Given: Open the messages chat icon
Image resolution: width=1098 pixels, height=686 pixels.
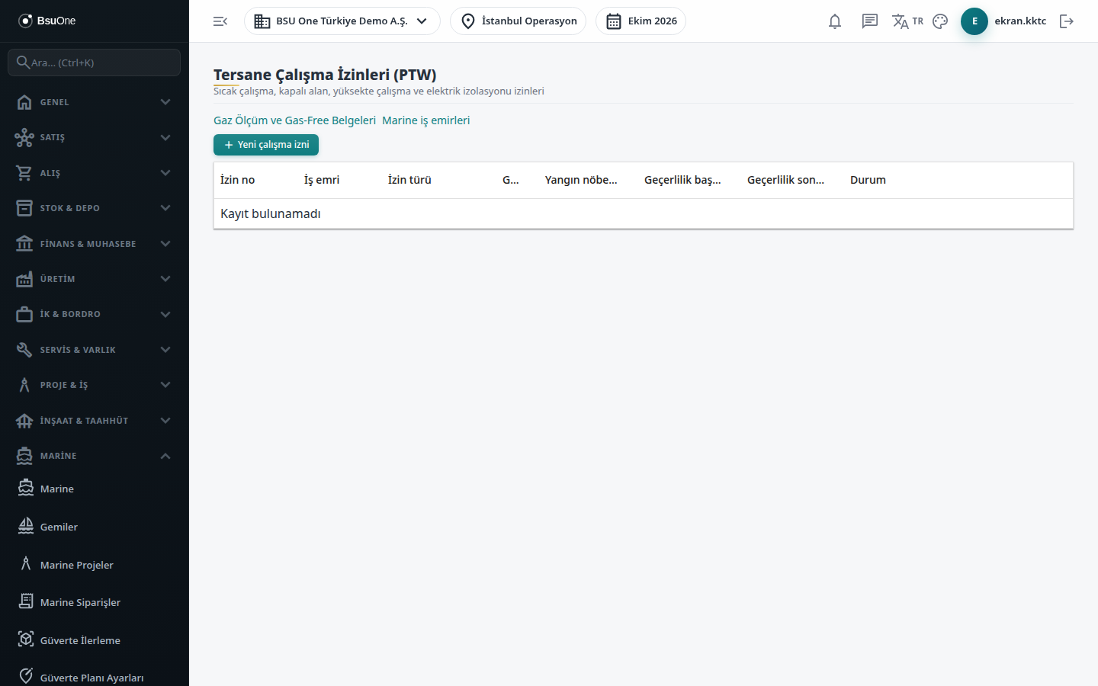Looking at the screenshot, I should (x=870, y=21).
